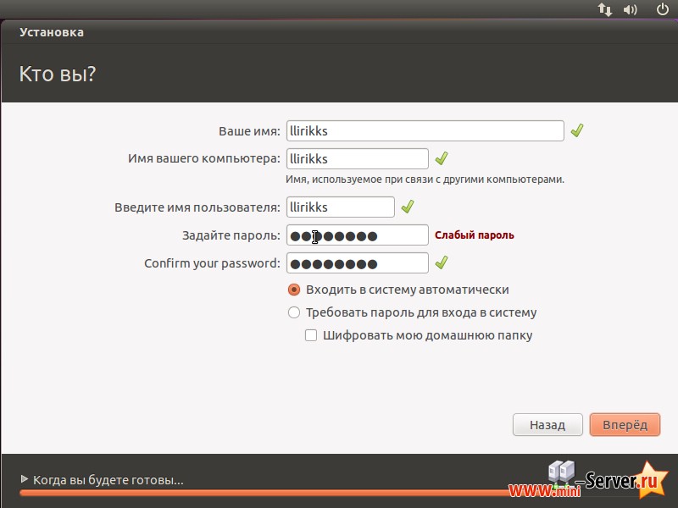The width and height of the screenshot is (678, 508).
Task: Select требовать пароль для входа
Action: click(x=294, y=312)
